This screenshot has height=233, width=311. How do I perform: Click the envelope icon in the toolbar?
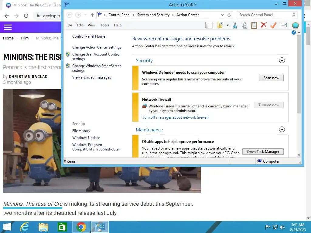point(283,25)
